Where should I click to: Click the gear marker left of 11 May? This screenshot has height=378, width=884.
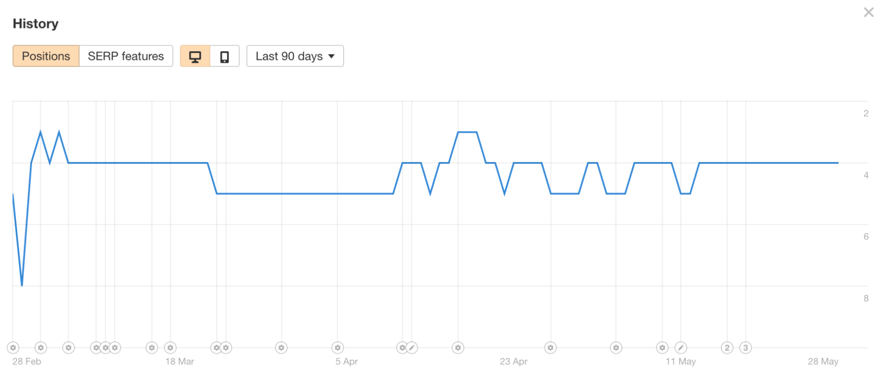point(662,348)
